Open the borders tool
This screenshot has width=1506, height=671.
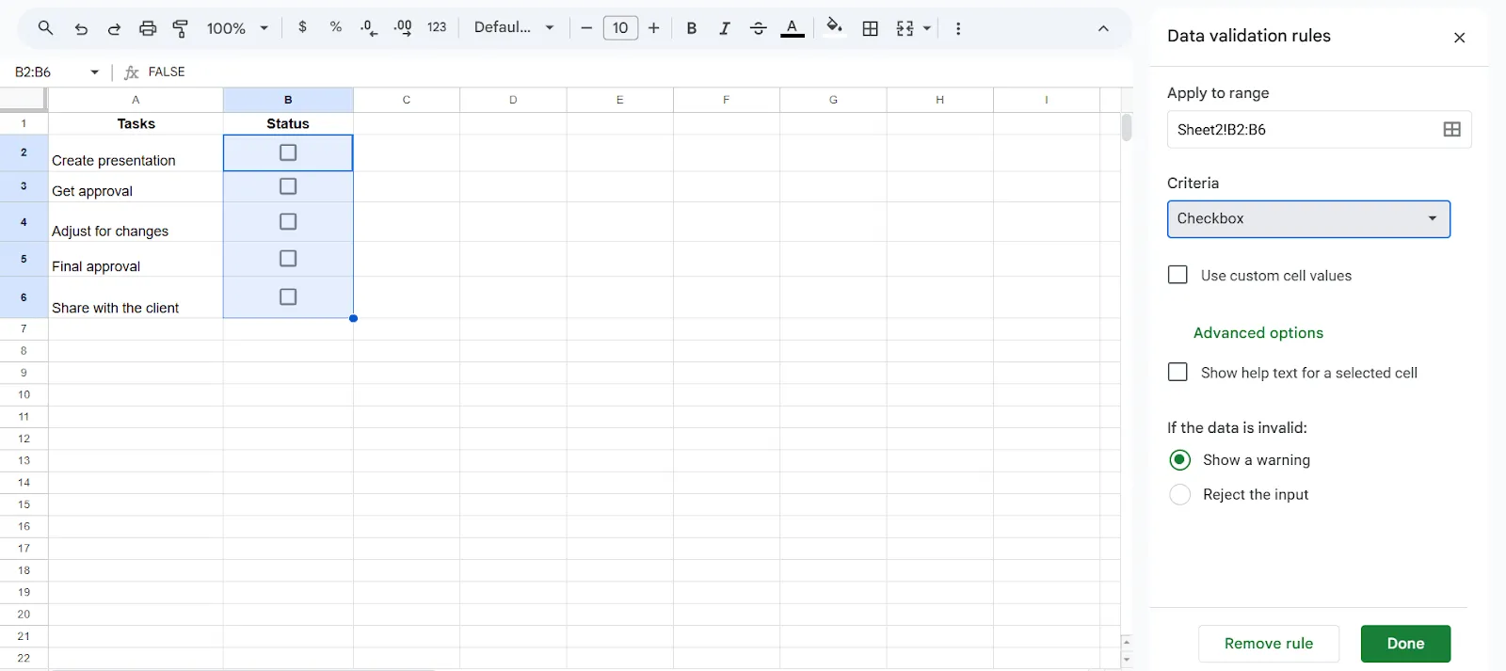(871, 28)
